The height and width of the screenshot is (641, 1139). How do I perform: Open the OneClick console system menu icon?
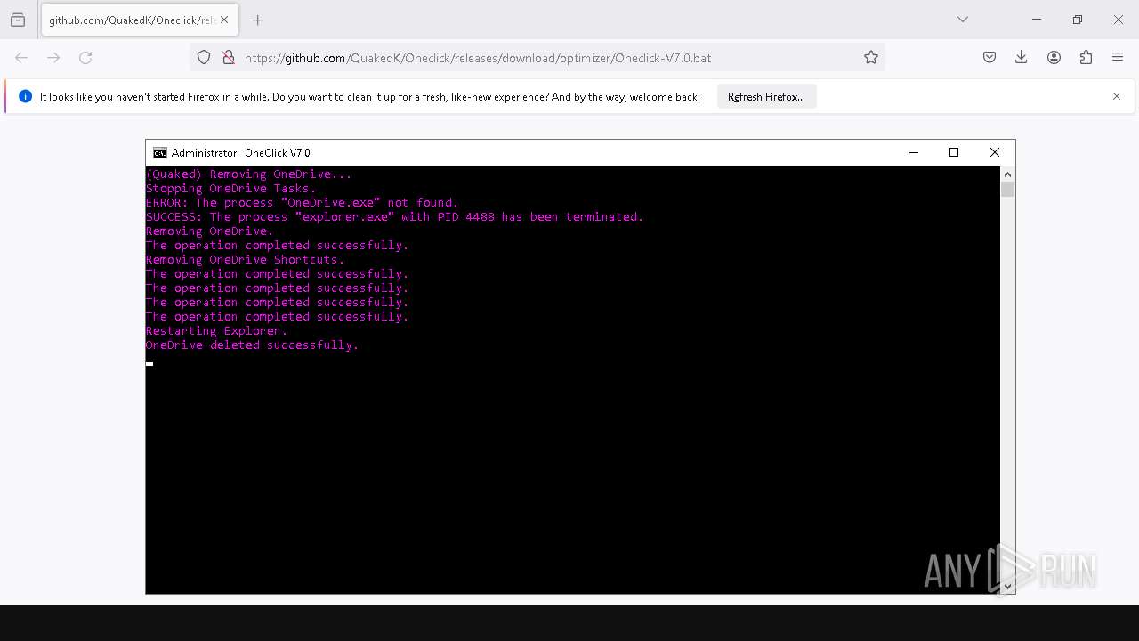coord(160,153)
